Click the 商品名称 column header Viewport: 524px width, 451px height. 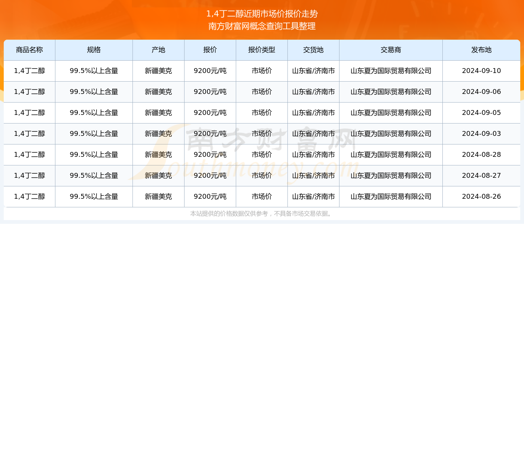point(30,50)
